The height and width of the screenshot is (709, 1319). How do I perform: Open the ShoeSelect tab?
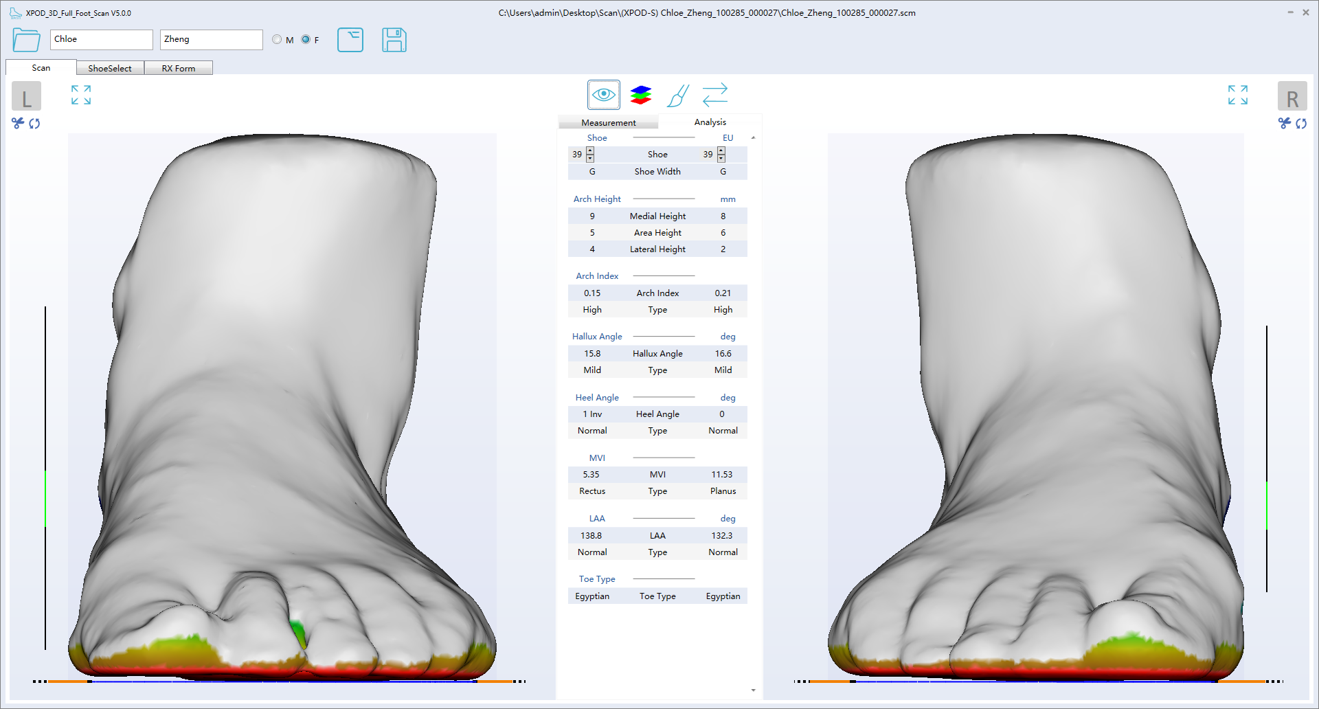(x=109, y=67)
